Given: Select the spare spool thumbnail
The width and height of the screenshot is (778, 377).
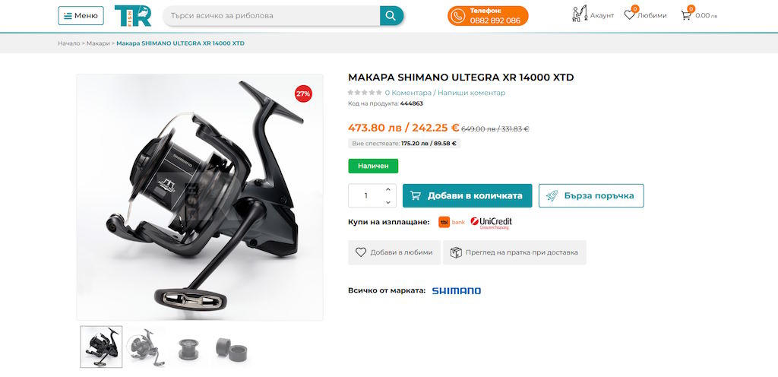Looking at the screenshot, I should coord(188,348).
